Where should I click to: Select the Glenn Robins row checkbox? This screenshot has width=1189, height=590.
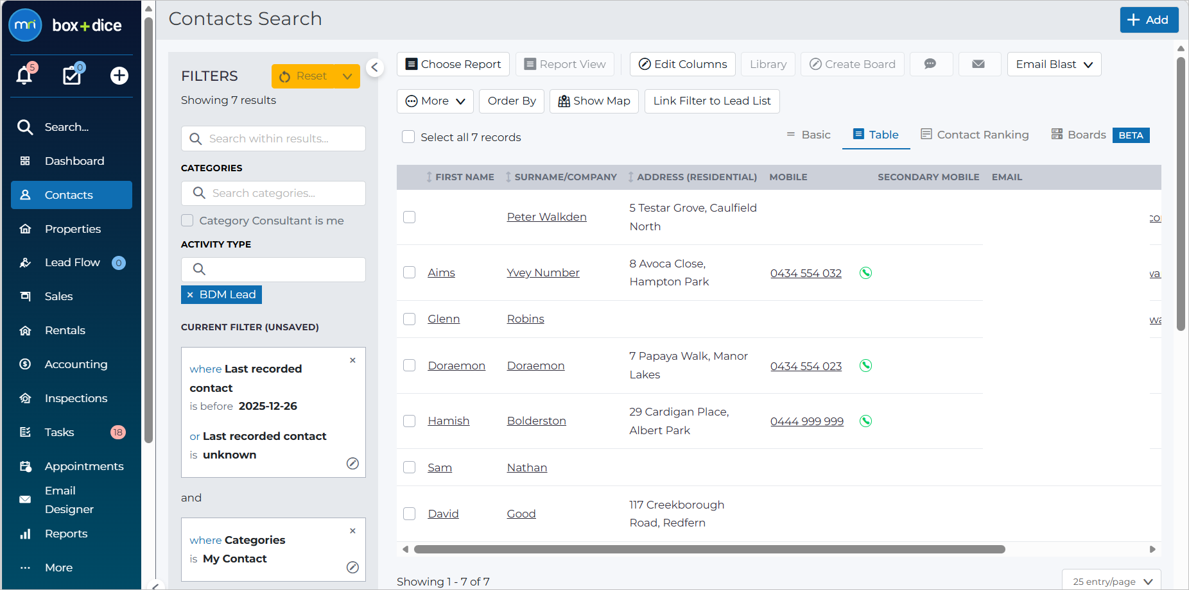(x=410, y=319)
